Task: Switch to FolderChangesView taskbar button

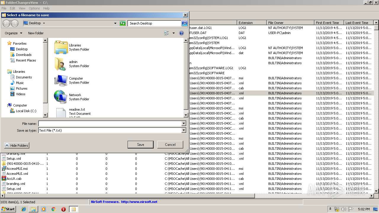Action: [73, 209]
